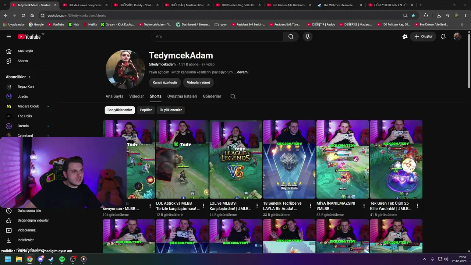Show hidden system tray icons
The width and height of the screenshot is (471, 265).
(x=425, y=259)
